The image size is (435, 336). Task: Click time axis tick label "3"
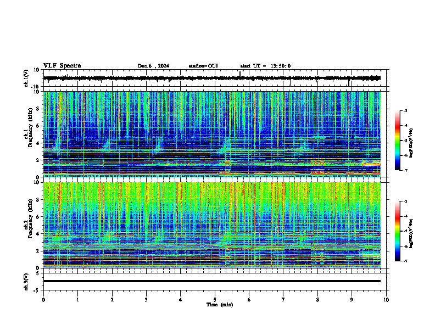coord(146,300)
